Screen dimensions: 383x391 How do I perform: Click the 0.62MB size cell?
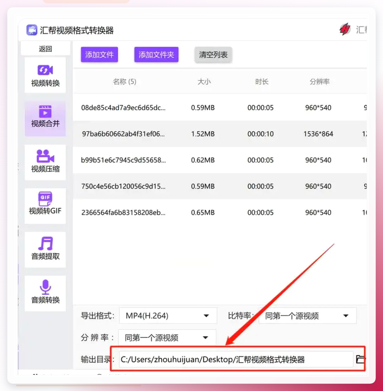click(x=203, y=160)
